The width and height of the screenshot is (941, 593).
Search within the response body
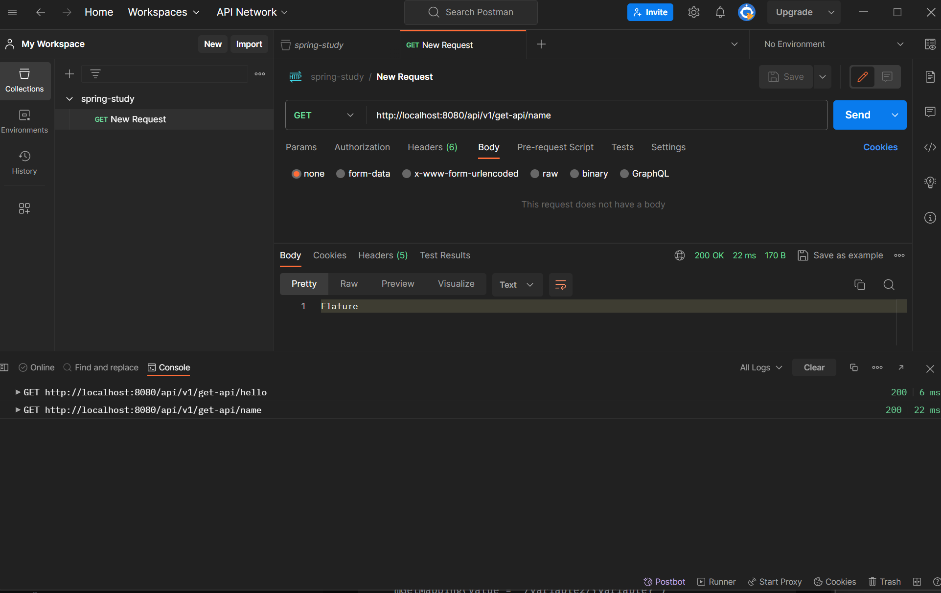[x=889, y=285]
